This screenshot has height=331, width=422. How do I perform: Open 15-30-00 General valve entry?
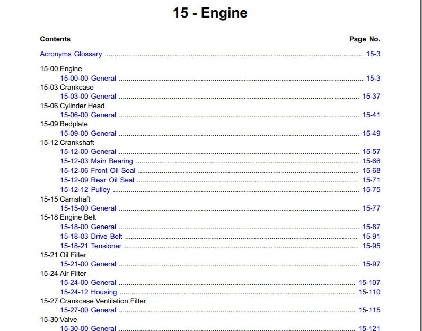click(x=88, y=328)
